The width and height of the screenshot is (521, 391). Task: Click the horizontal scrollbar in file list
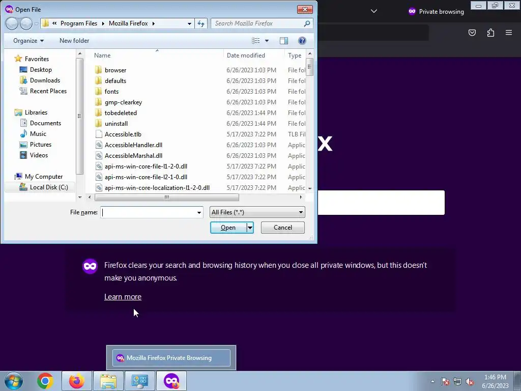coord(166,197)
